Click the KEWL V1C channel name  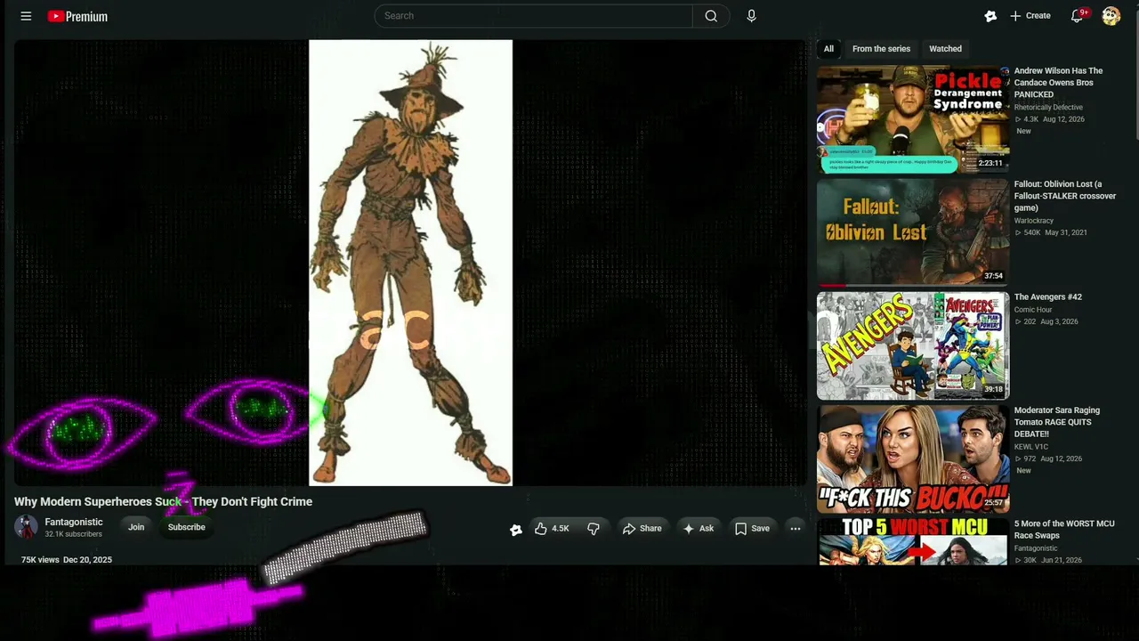(x=1031, y=447)
